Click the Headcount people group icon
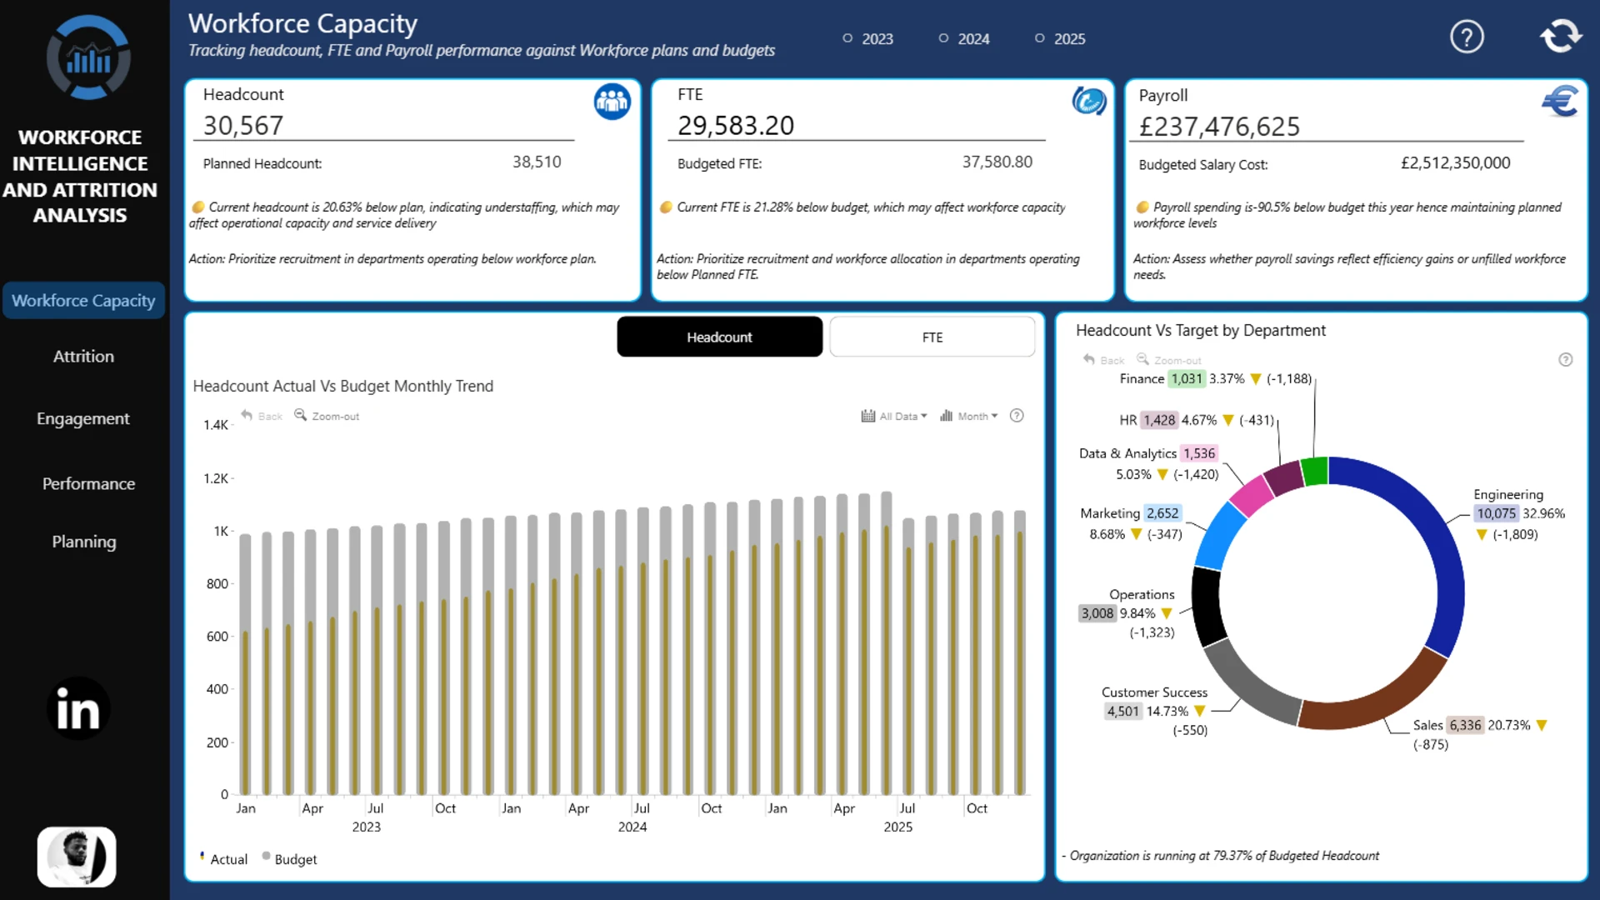This screenshot has width=1600, height=900. 612,102
